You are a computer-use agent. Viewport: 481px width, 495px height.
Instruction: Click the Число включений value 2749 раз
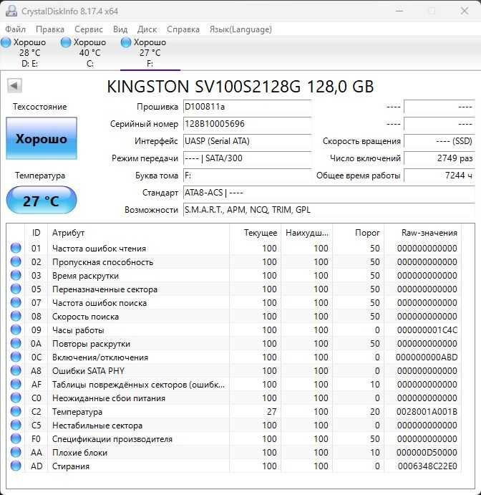pyautogui.click(x=439, y=158)
